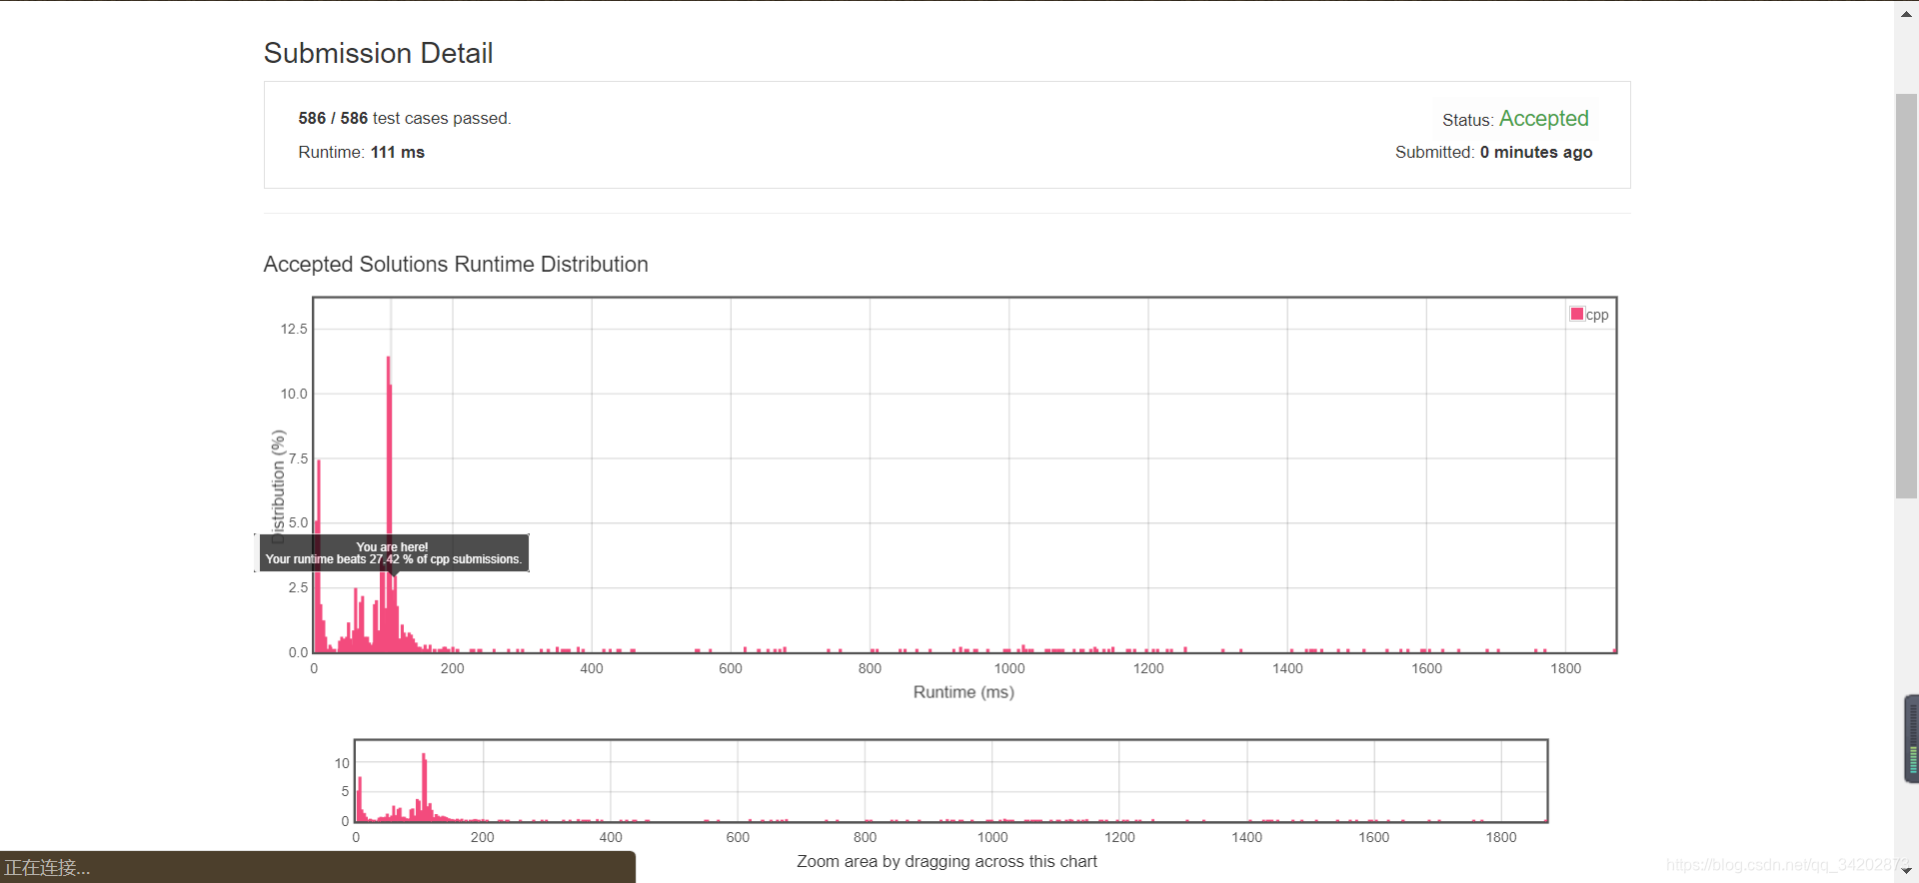The height and width of the screenshot is (883, 1919).
Task: Click the tallest bar in the small zoom chart
Action: click(x=424, y=786)
